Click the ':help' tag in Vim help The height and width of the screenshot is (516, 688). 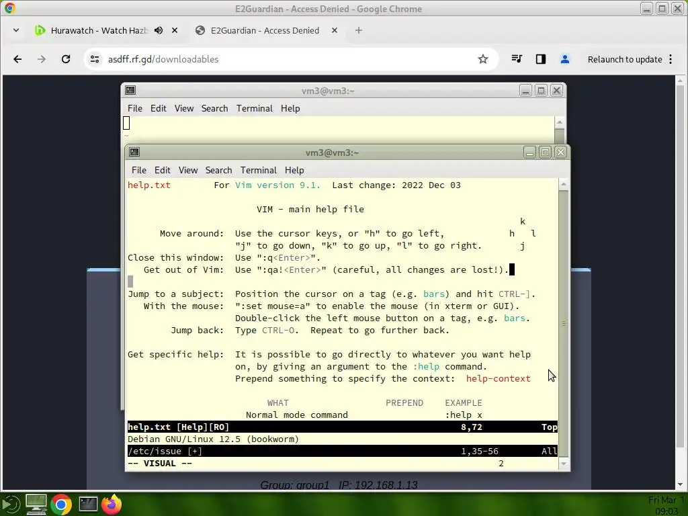426,366
